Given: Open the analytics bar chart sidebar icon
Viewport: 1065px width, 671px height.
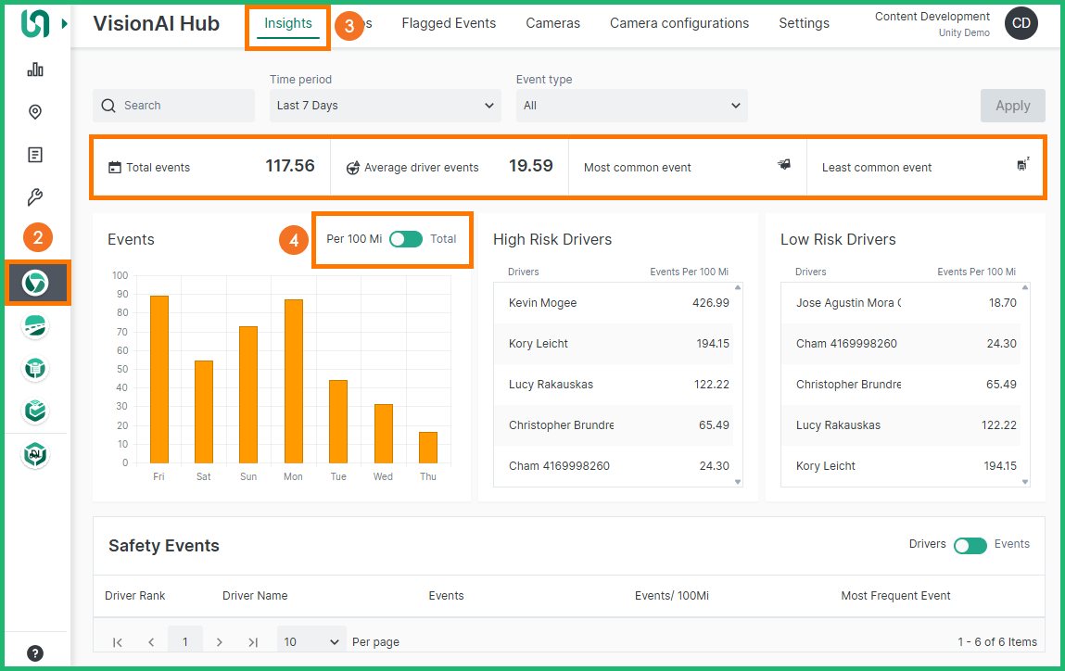Looking at the screenshot, I should pyautogui.click(x=35, y=69).
